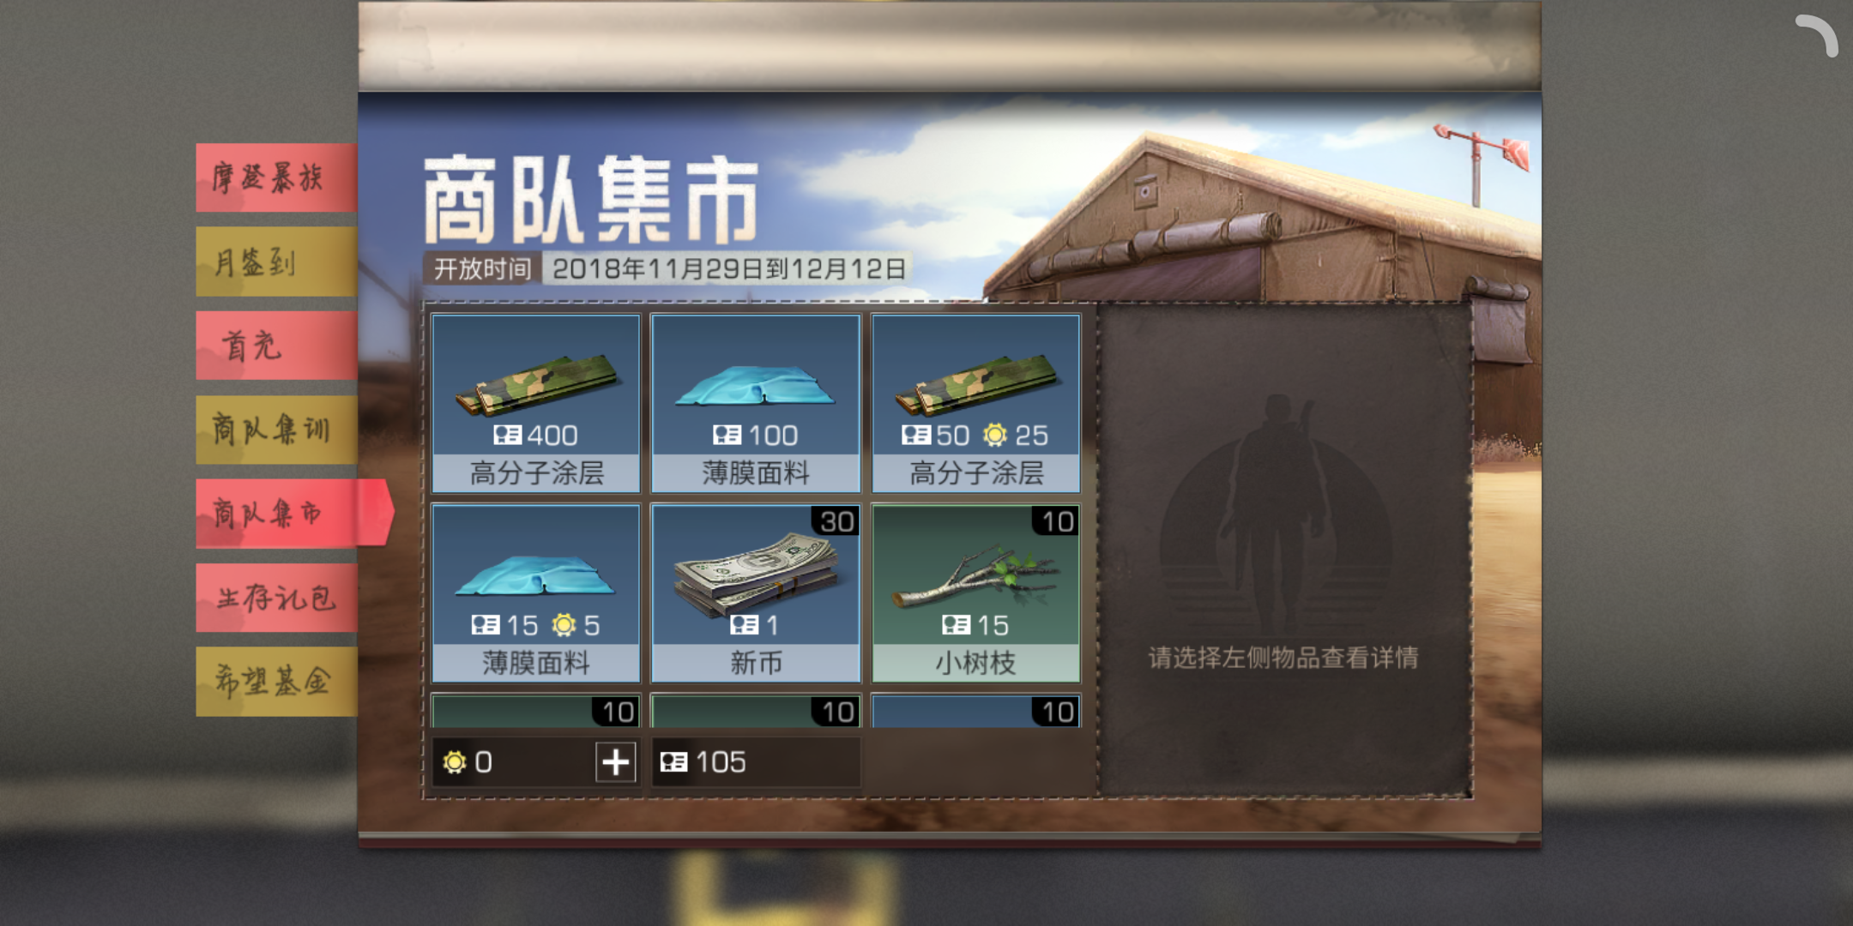Select the 高分子涂层 item priced 50 and 25

[976, 403]
